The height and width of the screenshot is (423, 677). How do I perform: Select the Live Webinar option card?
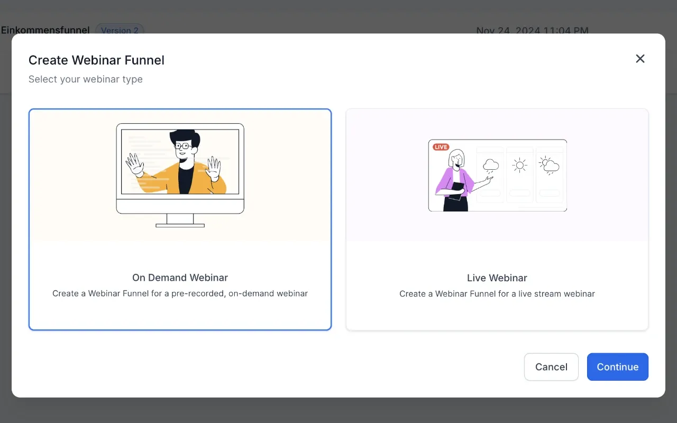[497, 219]
